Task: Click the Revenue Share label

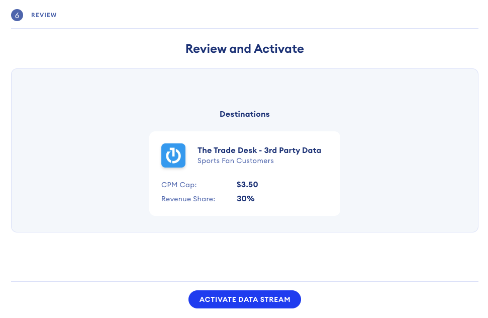Action: [x=188, y=199]
